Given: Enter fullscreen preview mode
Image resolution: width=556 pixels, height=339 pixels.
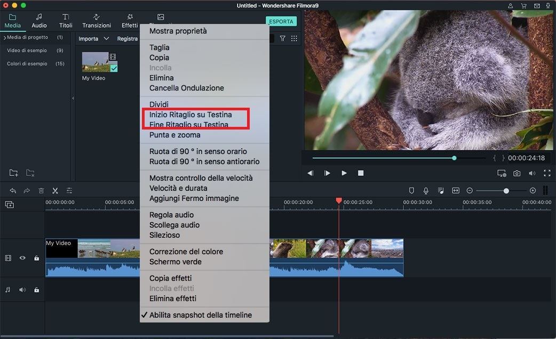Looking at the screenshot, I should click(x=547, y=173).
